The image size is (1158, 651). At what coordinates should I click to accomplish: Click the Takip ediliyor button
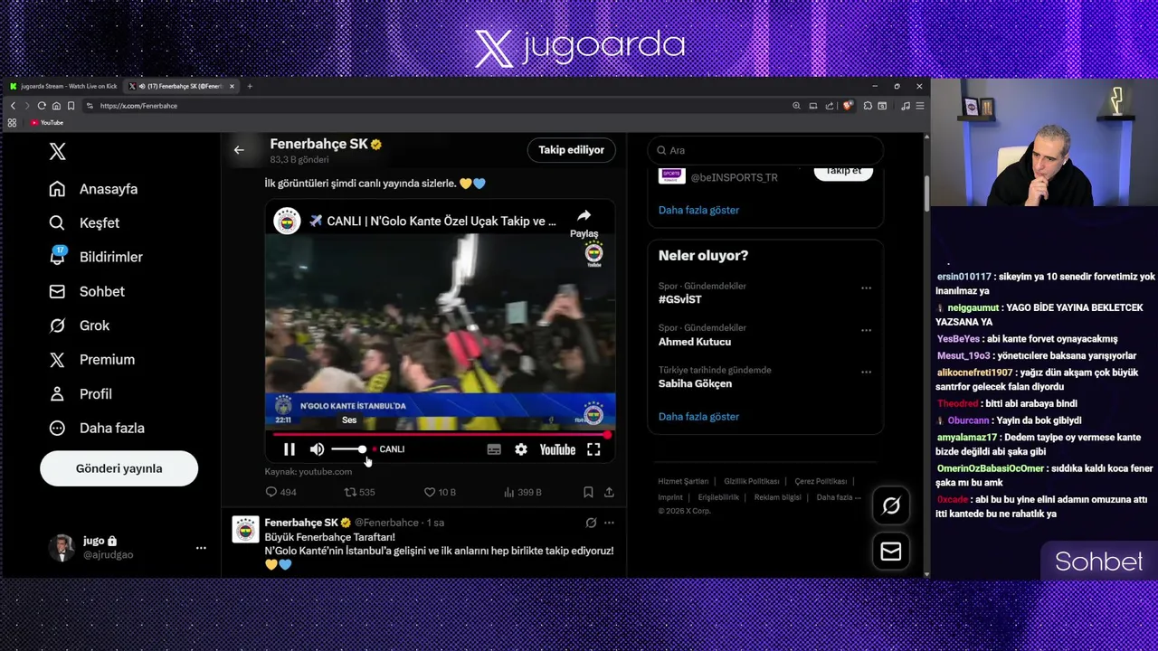click(571, 150)
